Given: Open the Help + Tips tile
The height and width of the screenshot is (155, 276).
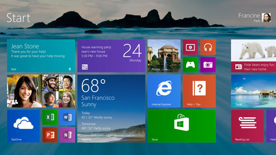Looking at the screenshot, I should pos(199,91).
